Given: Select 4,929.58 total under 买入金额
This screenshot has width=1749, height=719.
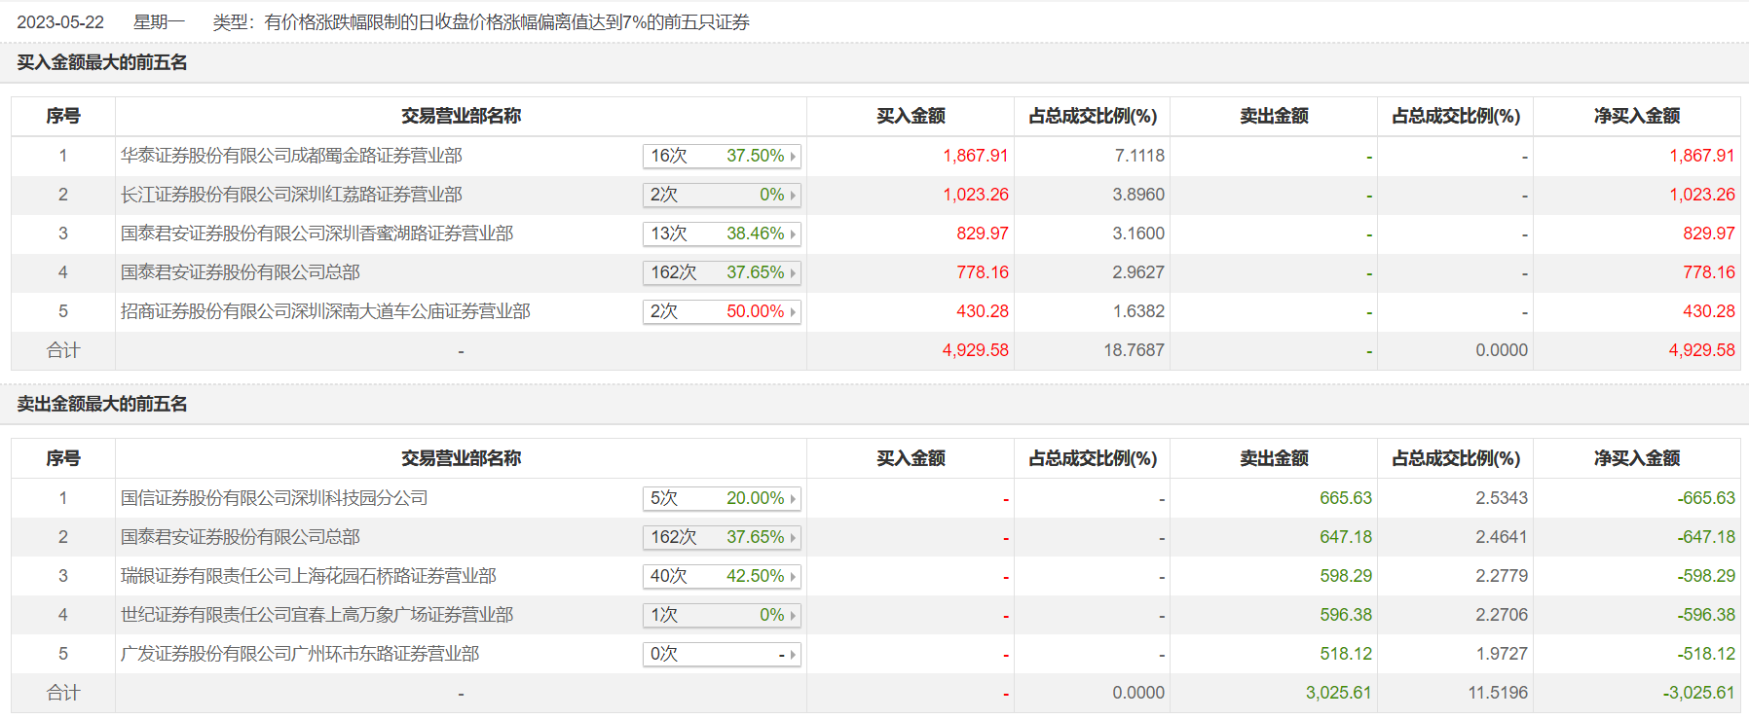Looking at the screenshot, I should (x=976, y=350).
